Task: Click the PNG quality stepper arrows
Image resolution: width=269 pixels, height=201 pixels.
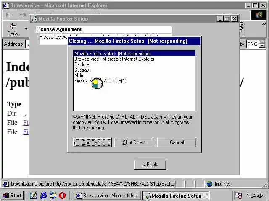Action: point(262,44)
